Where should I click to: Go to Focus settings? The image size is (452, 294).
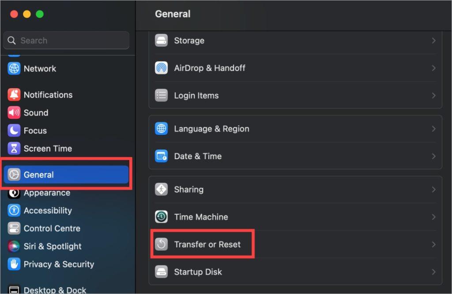(x=66, y=130)
